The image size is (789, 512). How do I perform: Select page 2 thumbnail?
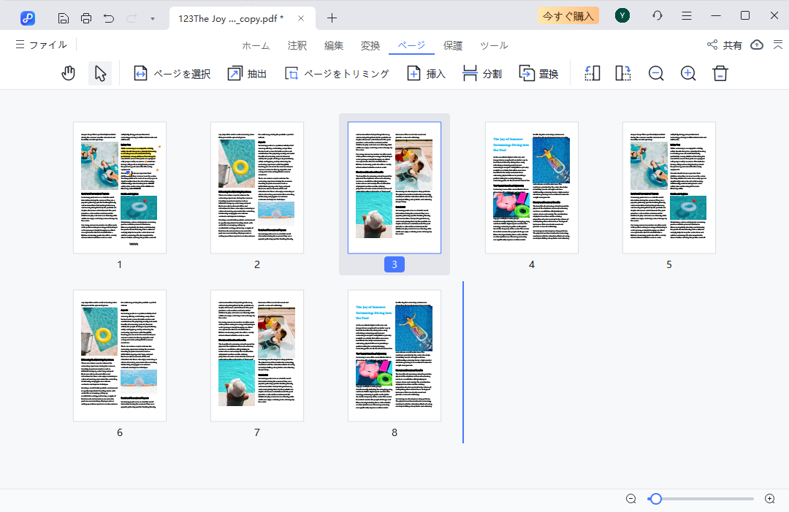[257, 188]
